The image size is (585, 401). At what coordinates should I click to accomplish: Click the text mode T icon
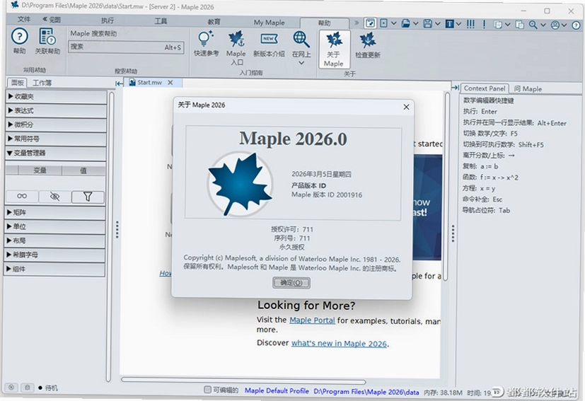(x=450, y=24)
